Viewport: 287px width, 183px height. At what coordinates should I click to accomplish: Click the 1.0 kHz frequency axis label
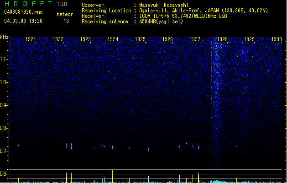4,82
